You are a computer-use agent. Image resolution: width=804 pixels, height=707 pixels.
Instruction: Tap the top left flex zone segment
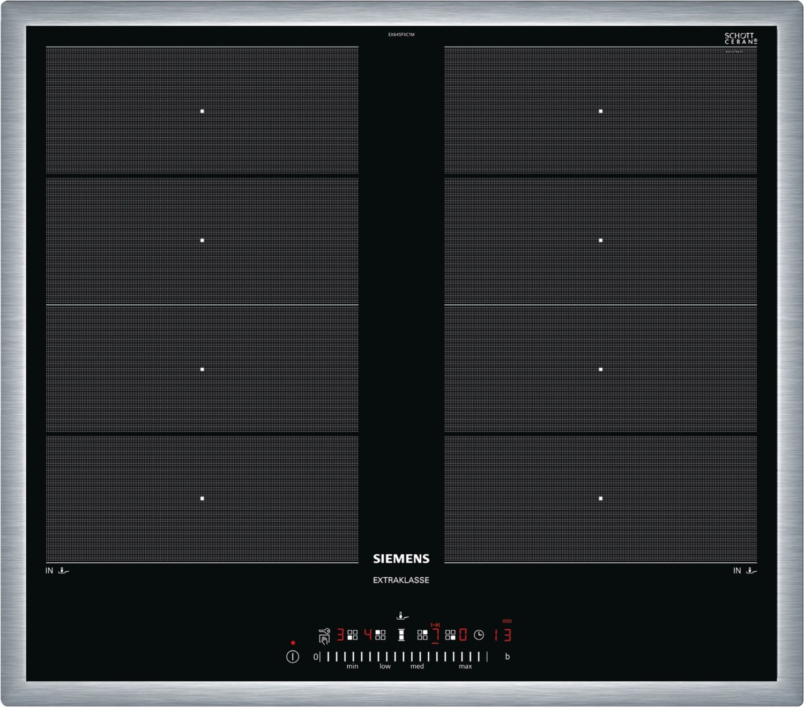[x=202, y=111]
